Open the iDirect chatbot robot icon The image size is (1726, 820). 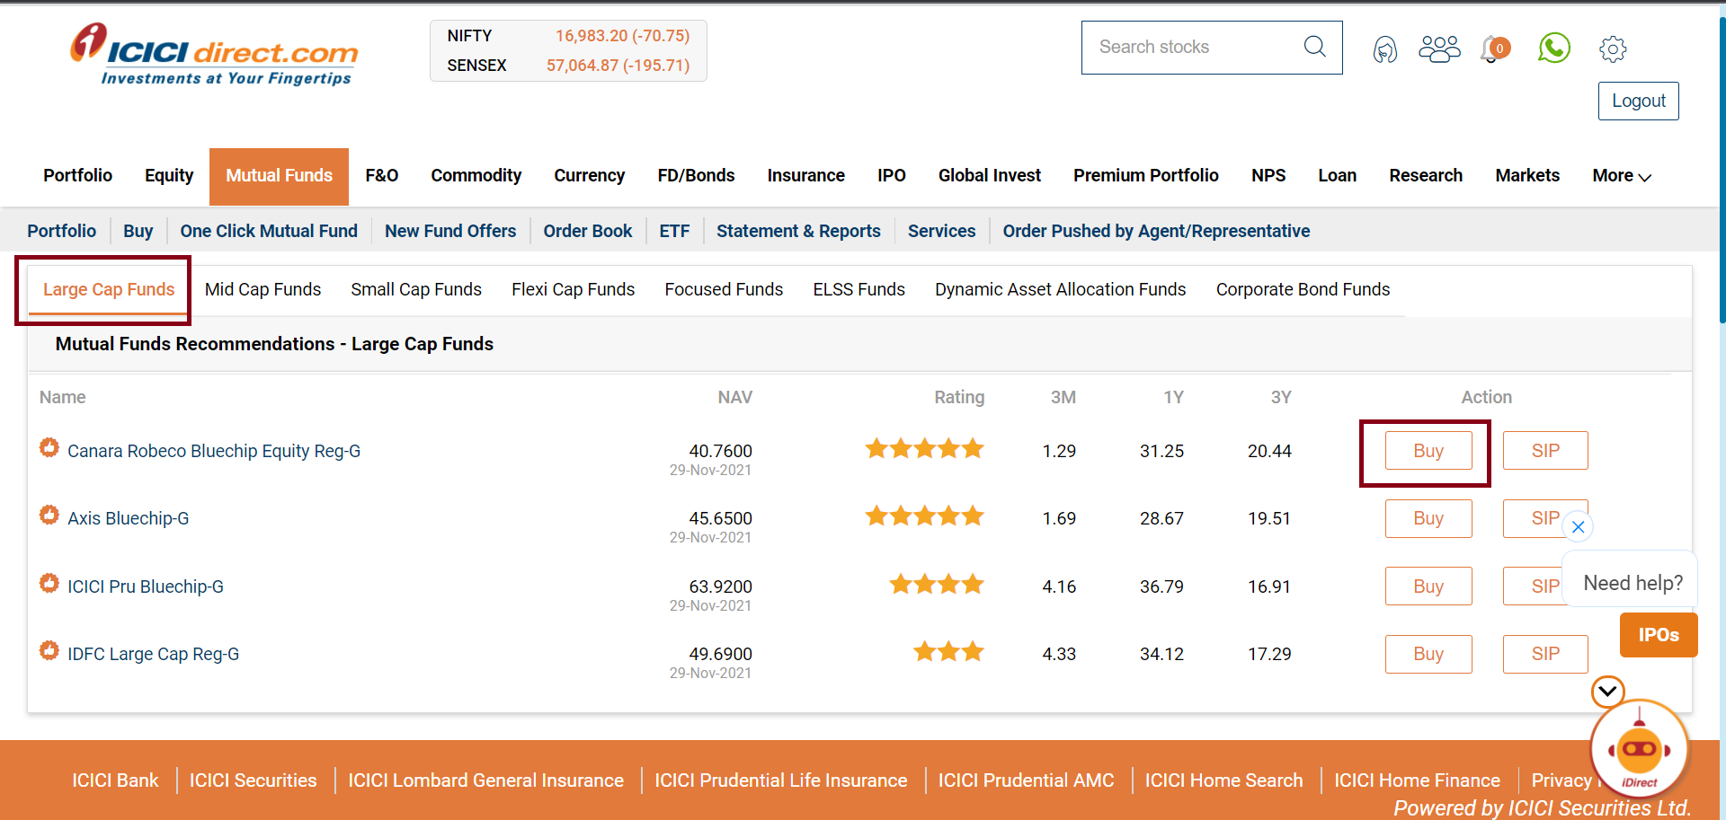1639,750
